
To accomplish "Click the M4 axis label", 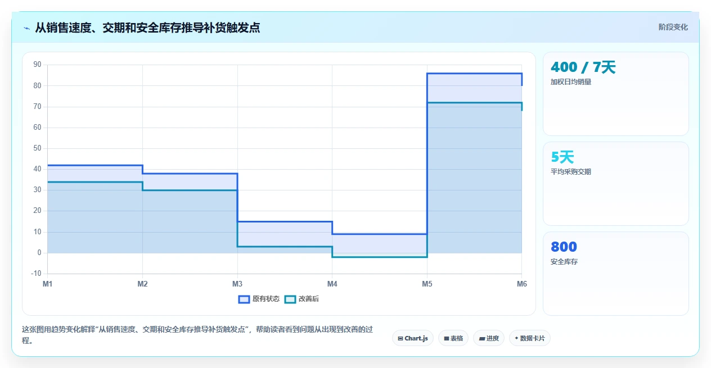I will click(x=332, y=284).
